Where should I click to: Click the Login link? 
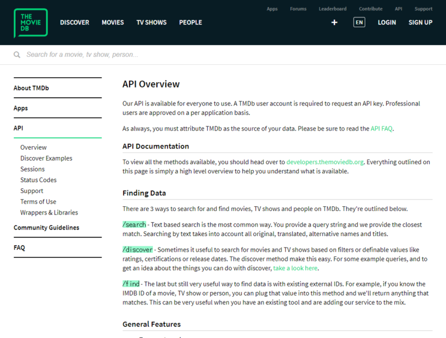click(x=387, y=23)
